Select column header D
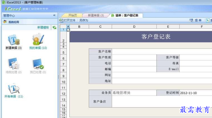This screenshot has width=212, height=118. 134,27
